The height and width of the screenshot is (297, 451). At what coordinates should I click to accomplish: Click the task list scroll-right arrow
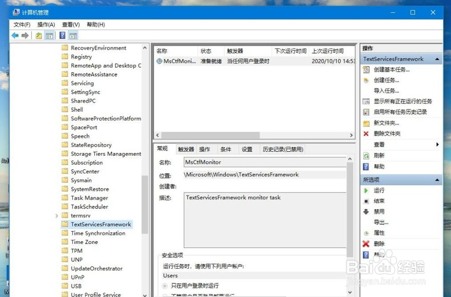[351, 136]
